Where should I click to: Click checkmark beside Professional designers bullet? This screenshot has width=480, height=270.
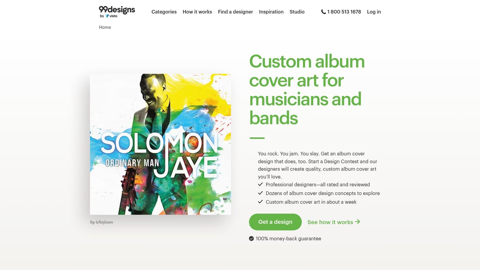point(260,184)
